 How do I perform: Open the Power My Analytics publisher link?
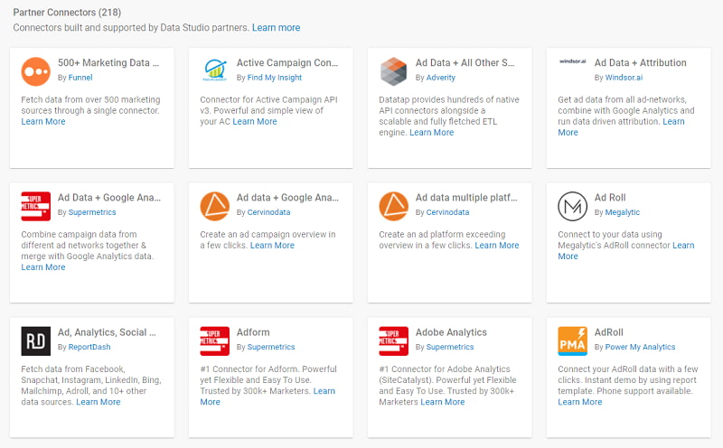point(640,347)
